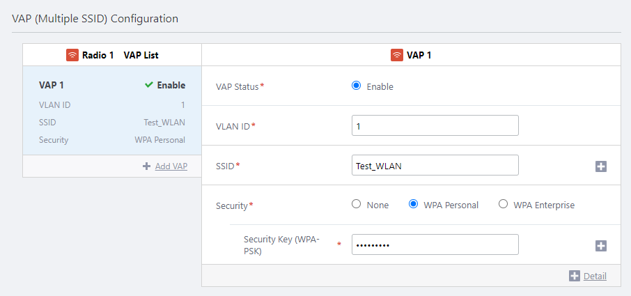Viewport: 631px width, 296px height.
Task: Select WPA Enterprise security option
Action: click(503, 205)
